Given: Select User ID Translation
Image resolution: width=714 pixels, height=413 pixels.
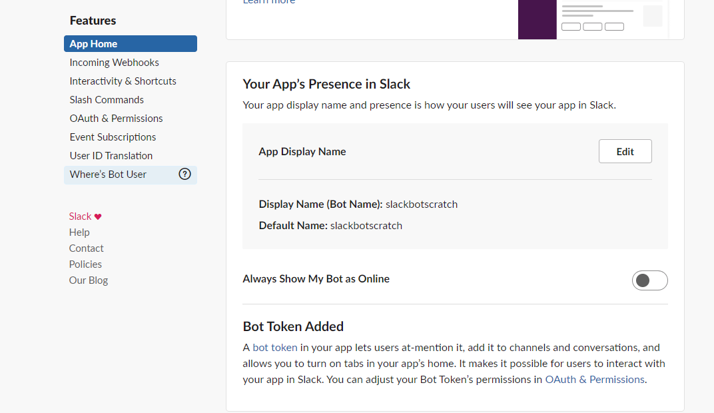Looking at the screenshot, I should point(111,155).
